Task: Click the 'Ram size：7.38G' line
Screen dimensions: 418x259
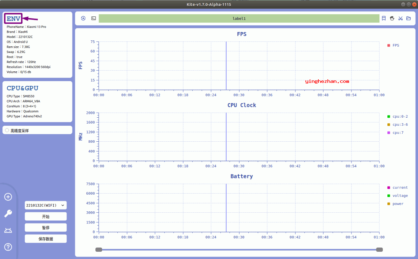Action: (18, 47)
